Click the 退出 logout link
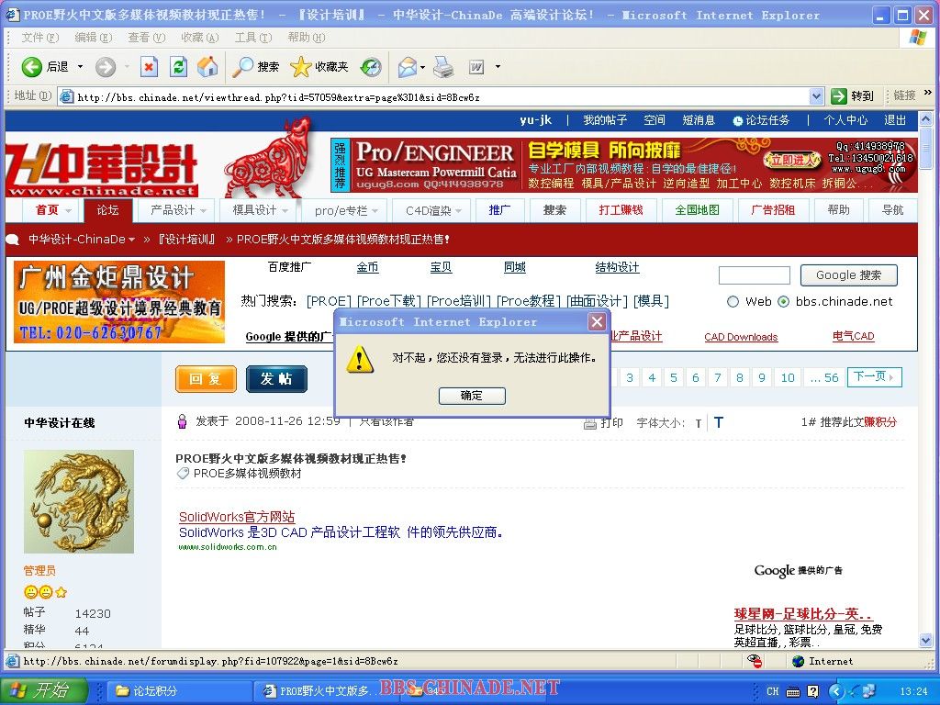 coord(894,120)
